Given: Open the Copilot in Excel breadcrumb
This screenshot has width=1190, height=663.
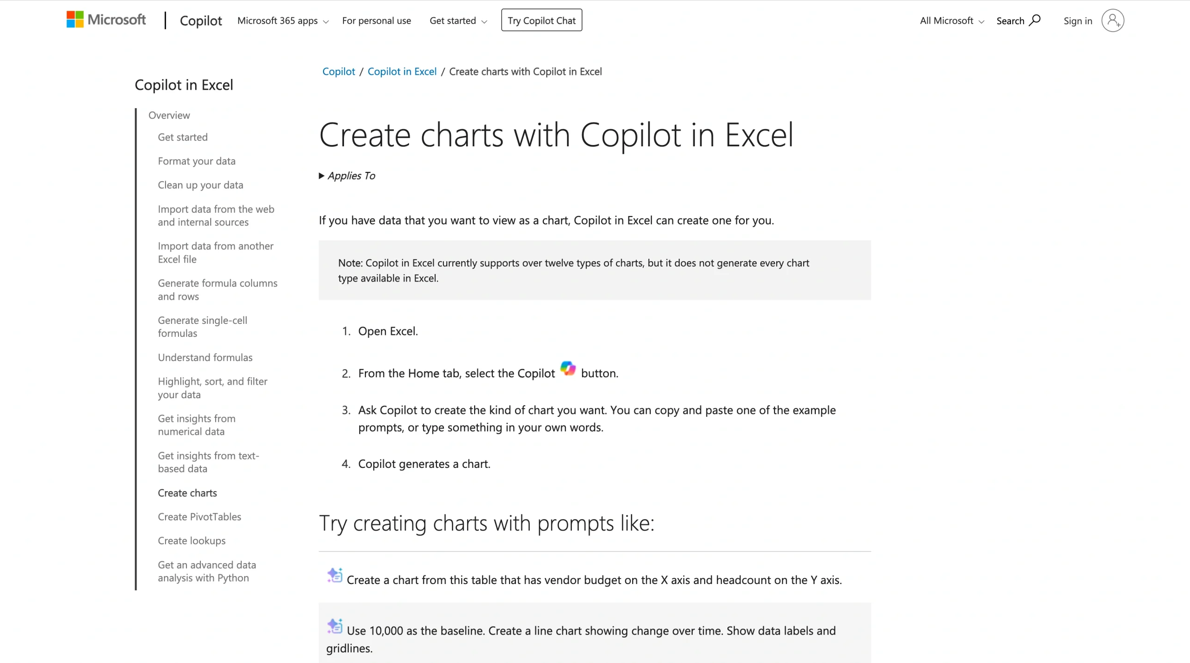Looking at the screenshot, I should coord(402,71).
